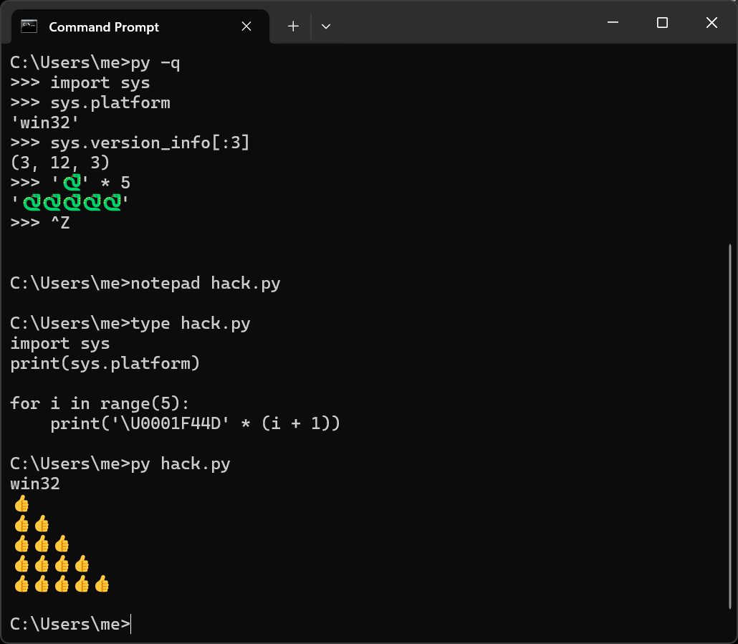Close the Command Prompt tab
This screenshot has height=644, width=738.
[246, 27]
